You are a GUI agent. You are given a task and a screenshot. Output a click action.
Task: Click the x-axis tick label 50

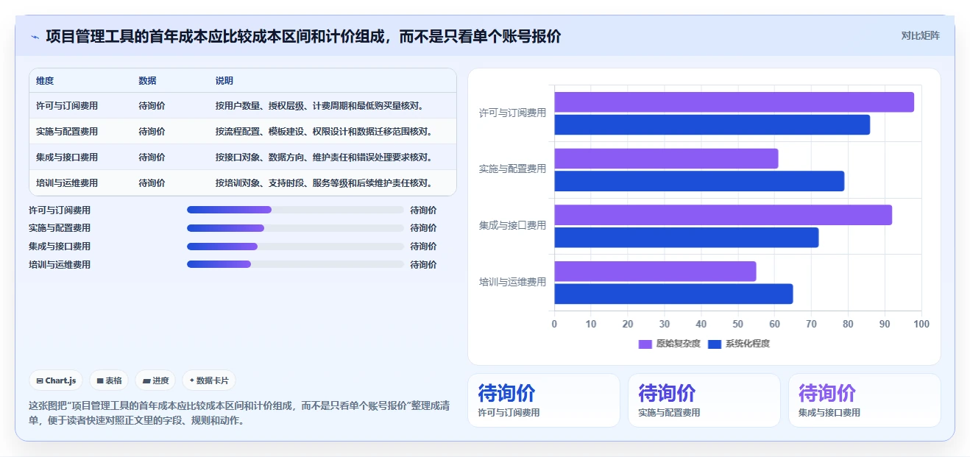tap(737, 325)
